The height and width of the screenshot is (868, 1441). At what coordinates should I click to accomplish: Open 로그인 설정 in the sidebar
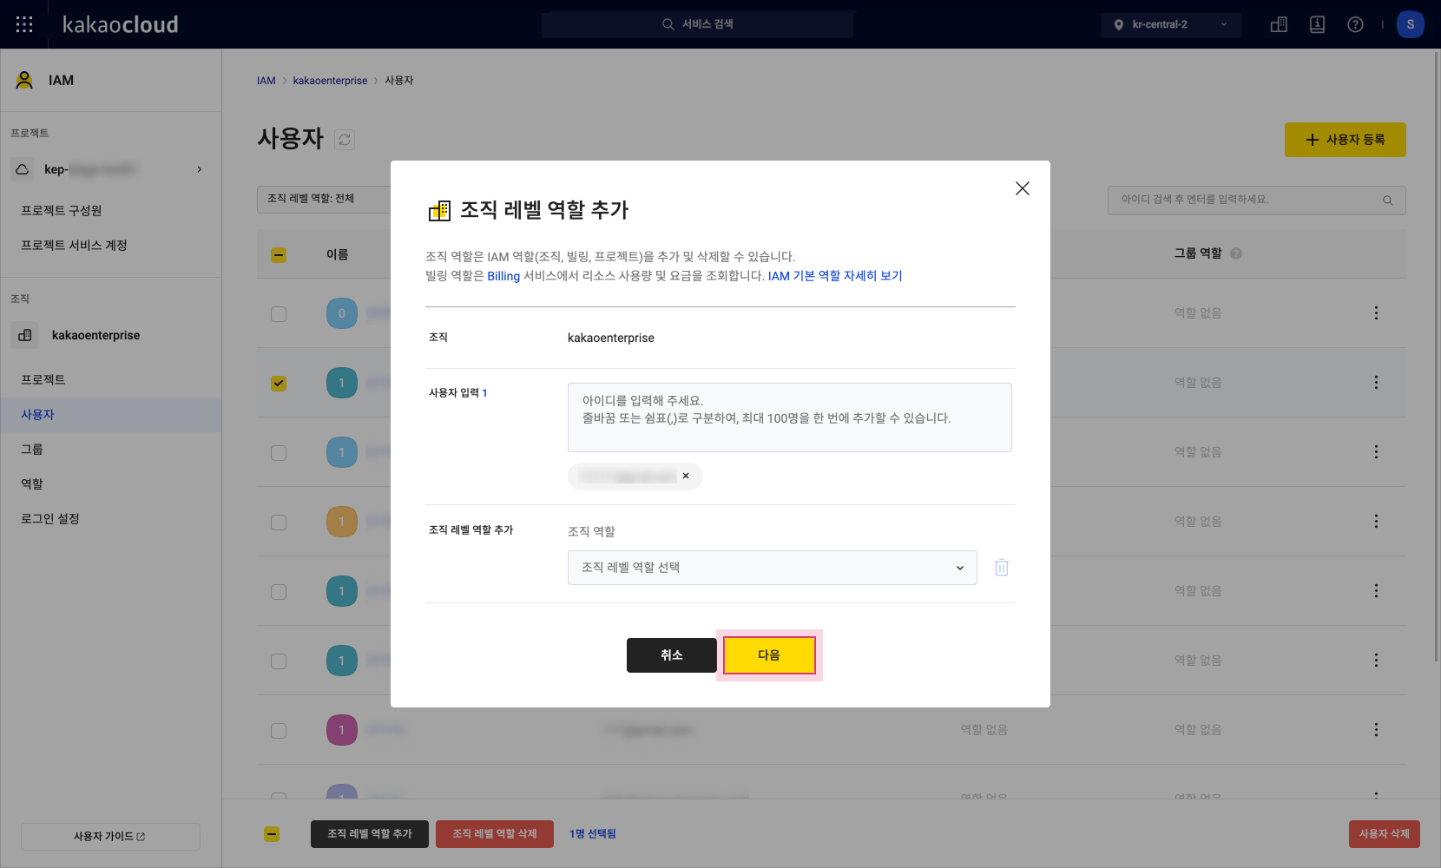click(50, 518)
